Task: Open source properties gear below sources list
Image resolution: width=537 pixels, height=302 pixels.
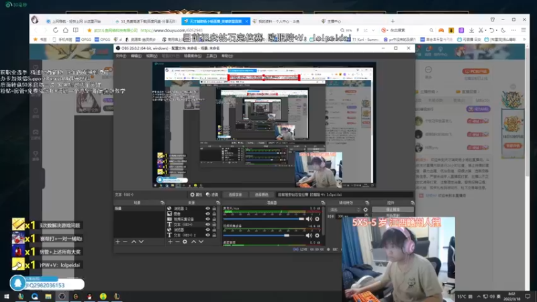Action: [x=185, y=242]
